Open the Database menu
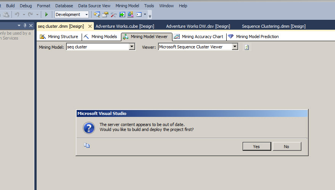This screenshot has height=190, width=335. (64, 6)
